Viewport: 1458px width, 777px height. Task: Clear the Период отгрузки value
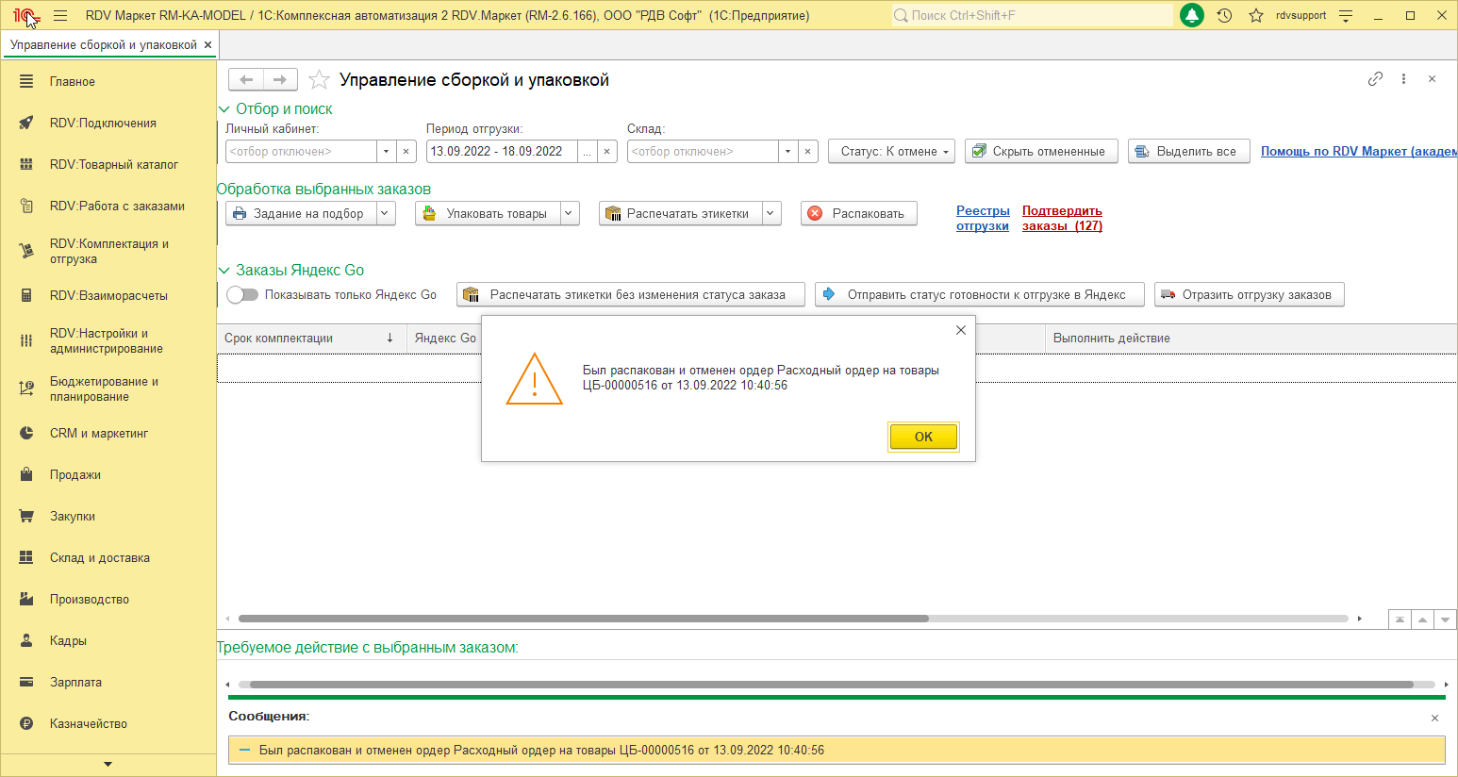(x=607, y=152)
